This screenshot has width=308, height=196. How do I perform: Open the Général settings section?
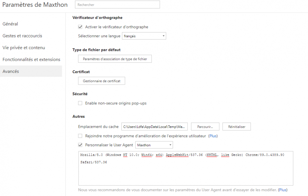pyautogui.click(x=10, y=24)
